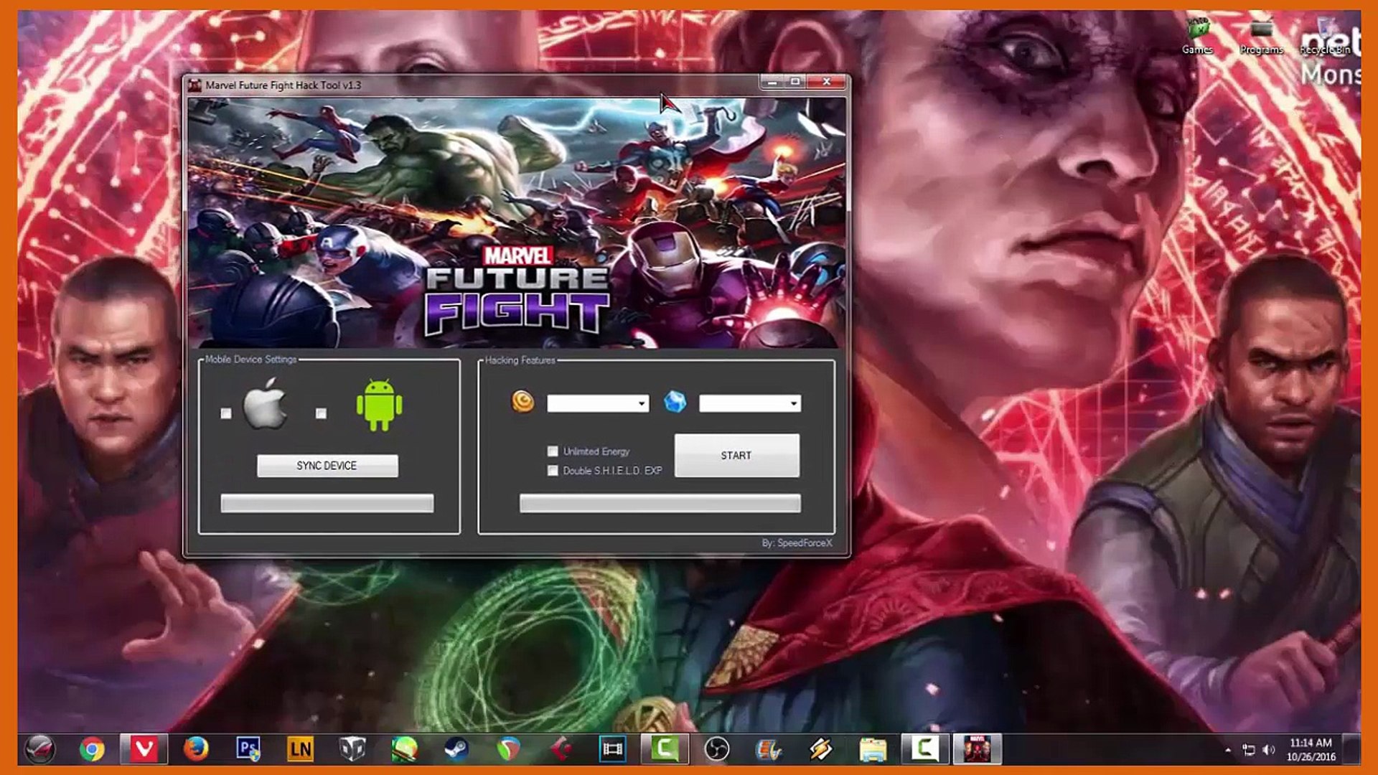Click the sync progress bar
This screenshot has width=1378, height=775.
[327, 503]
